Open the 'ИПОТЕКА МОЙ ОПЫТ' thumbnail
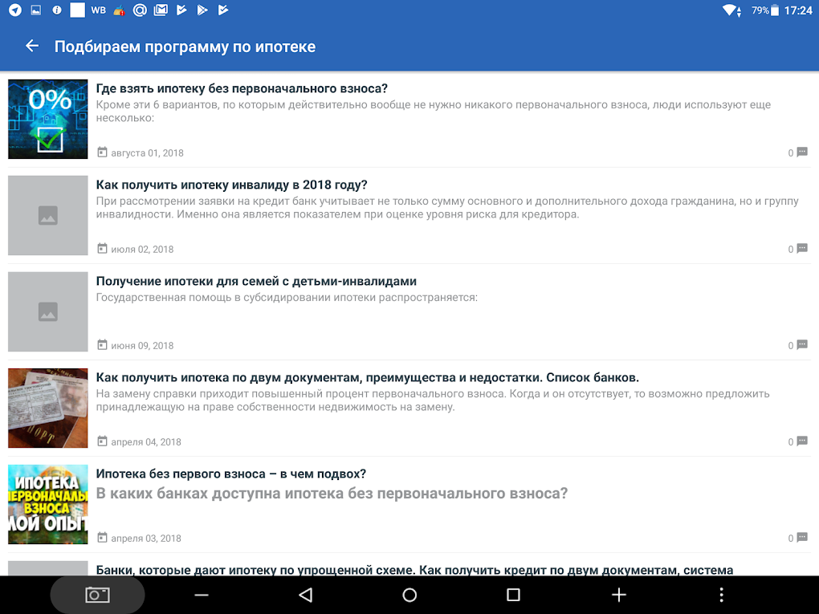The width and height of the screenshot is (819, 614). click(x=48, y=504)
